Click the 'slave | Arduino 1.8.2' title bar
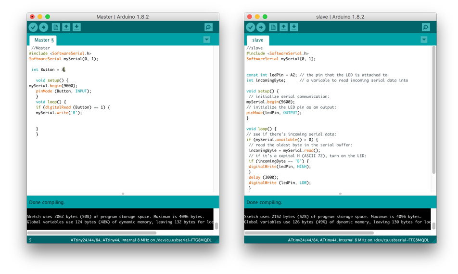The width and height of the screenshot is (458, 274). (340, 17)
